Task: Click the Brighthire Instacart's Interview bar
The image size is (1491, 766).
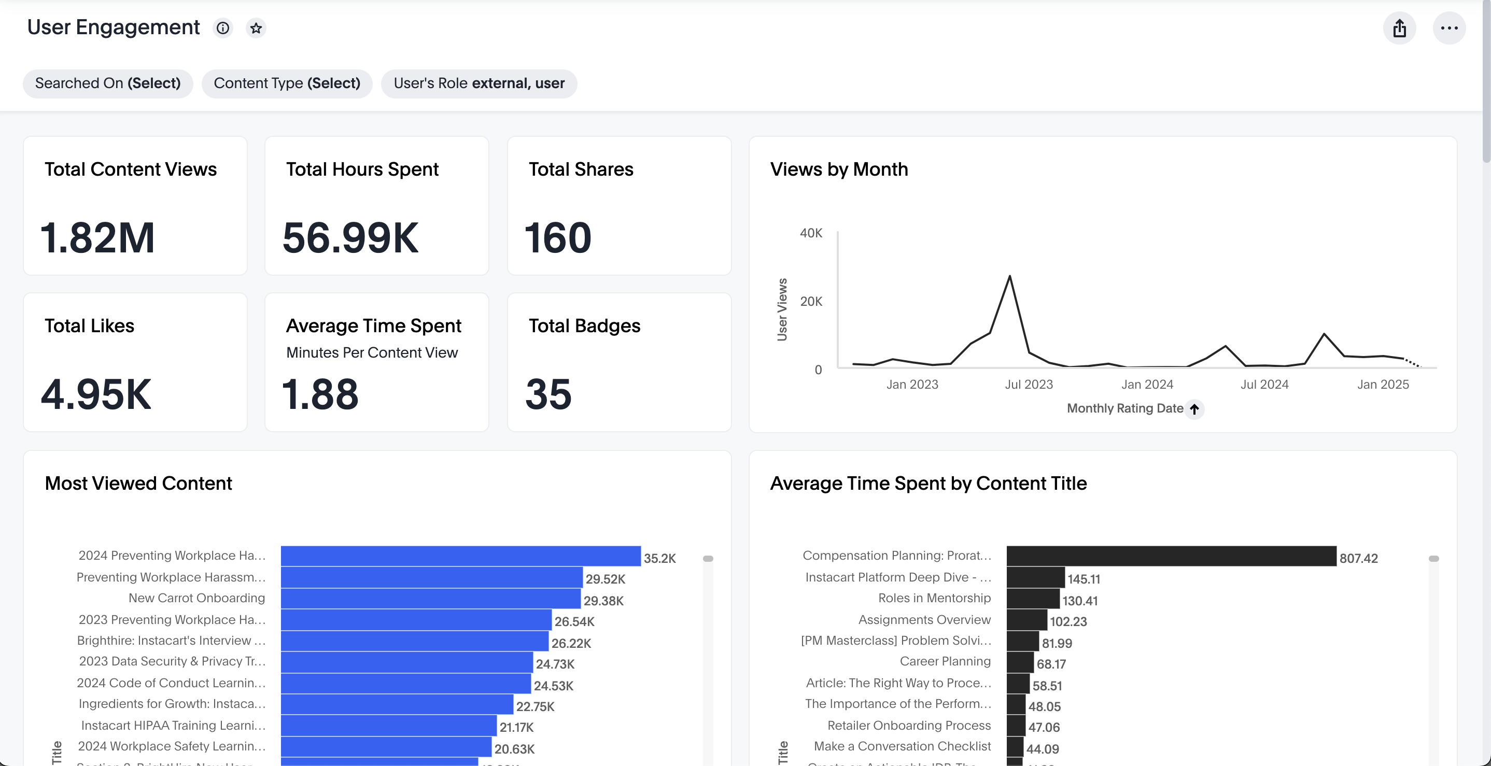Action: (x=414, y=641)
